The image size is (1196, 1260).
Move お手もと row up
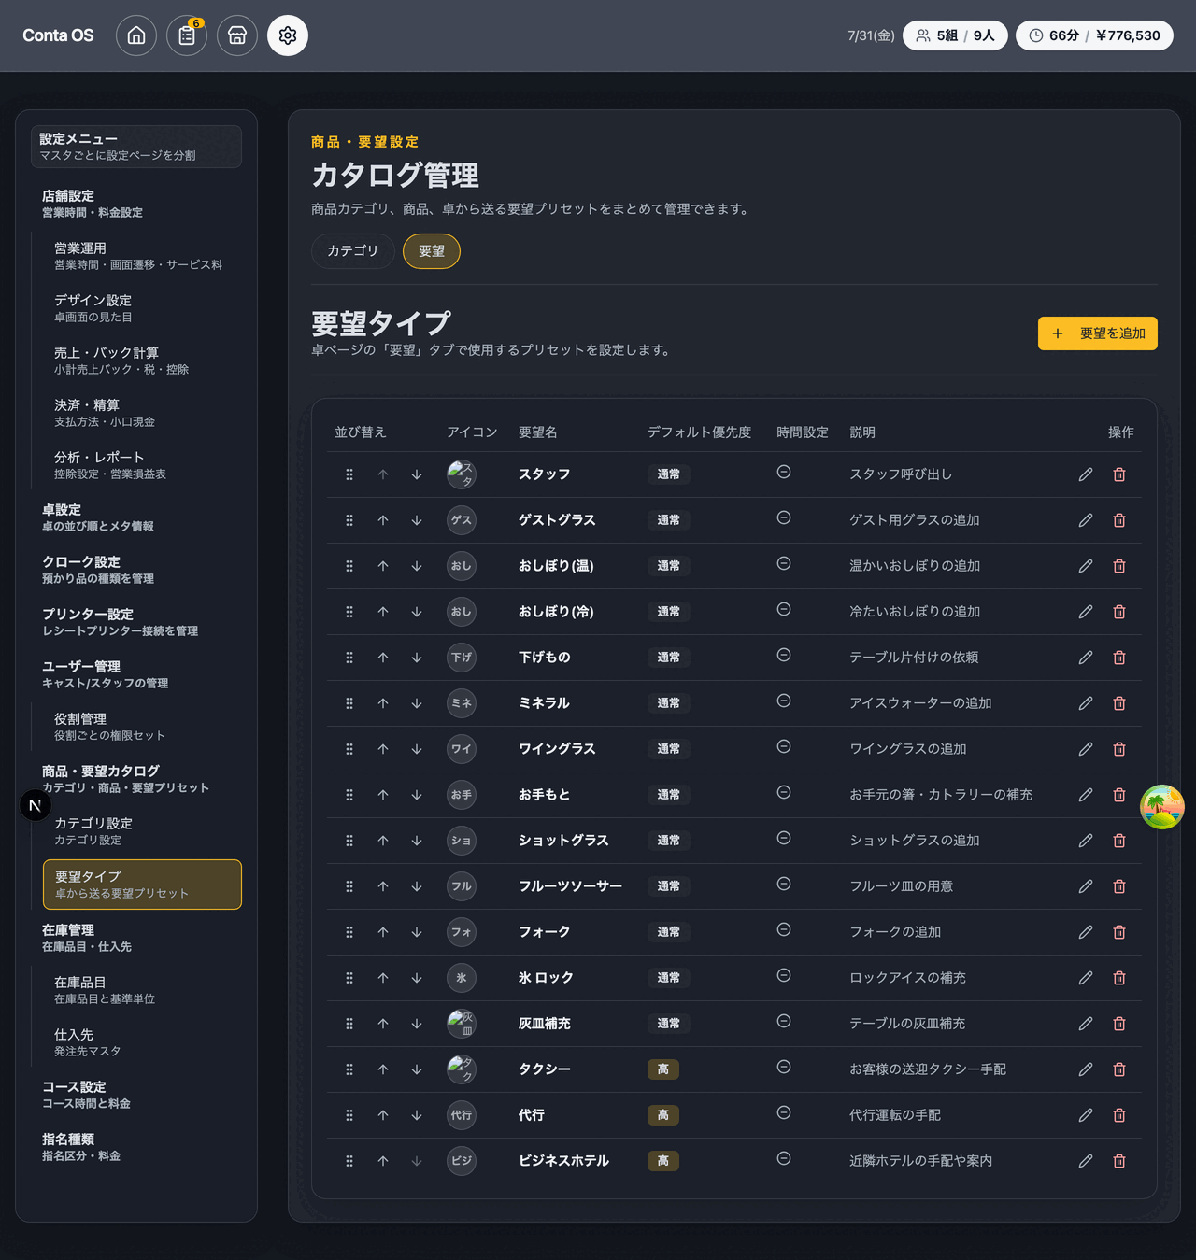(383, 795)
